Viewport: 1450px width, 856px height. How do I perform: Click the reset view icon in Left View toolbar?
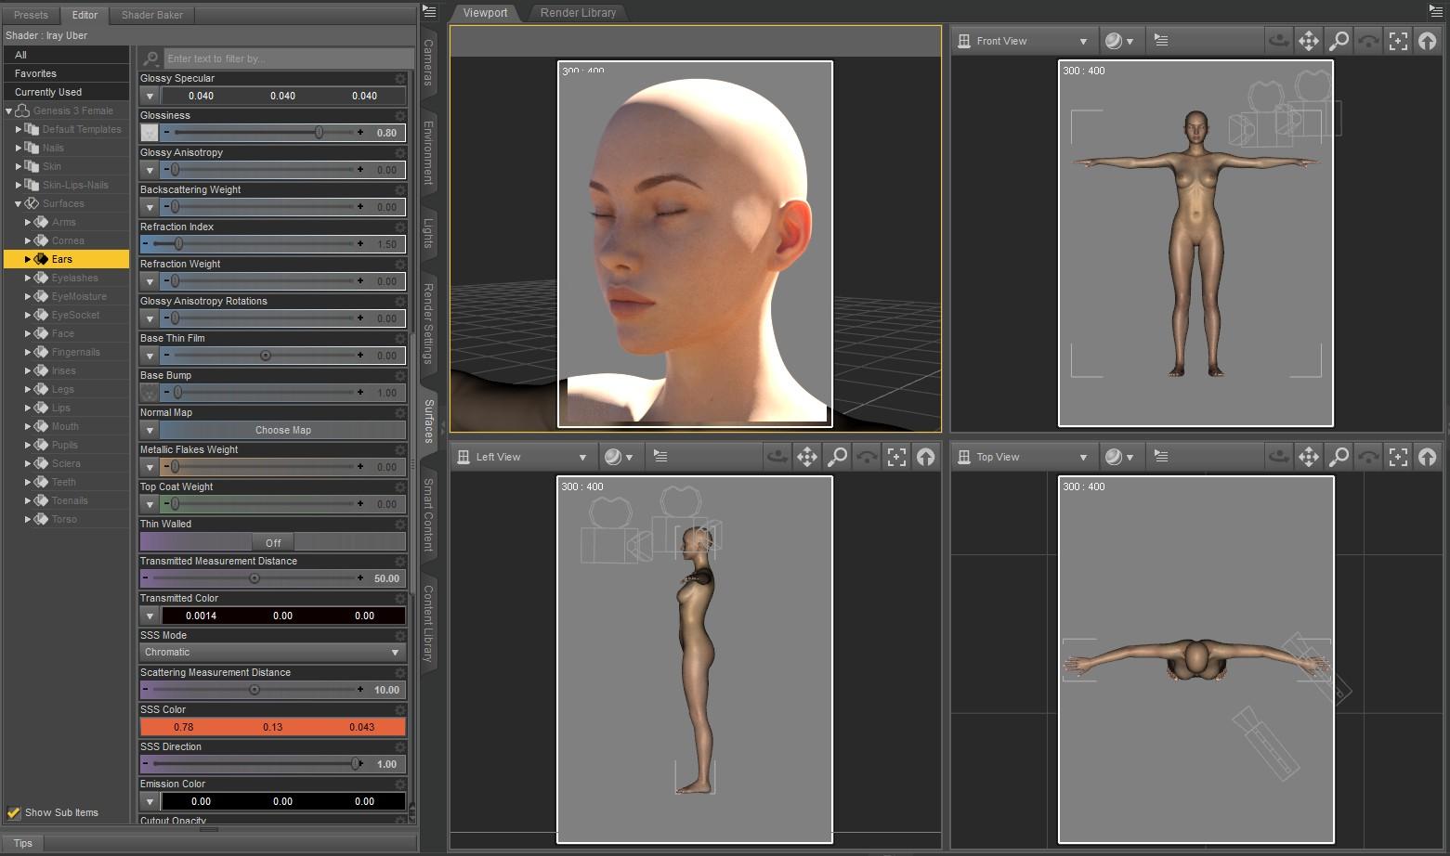click(x=926, y=457)
